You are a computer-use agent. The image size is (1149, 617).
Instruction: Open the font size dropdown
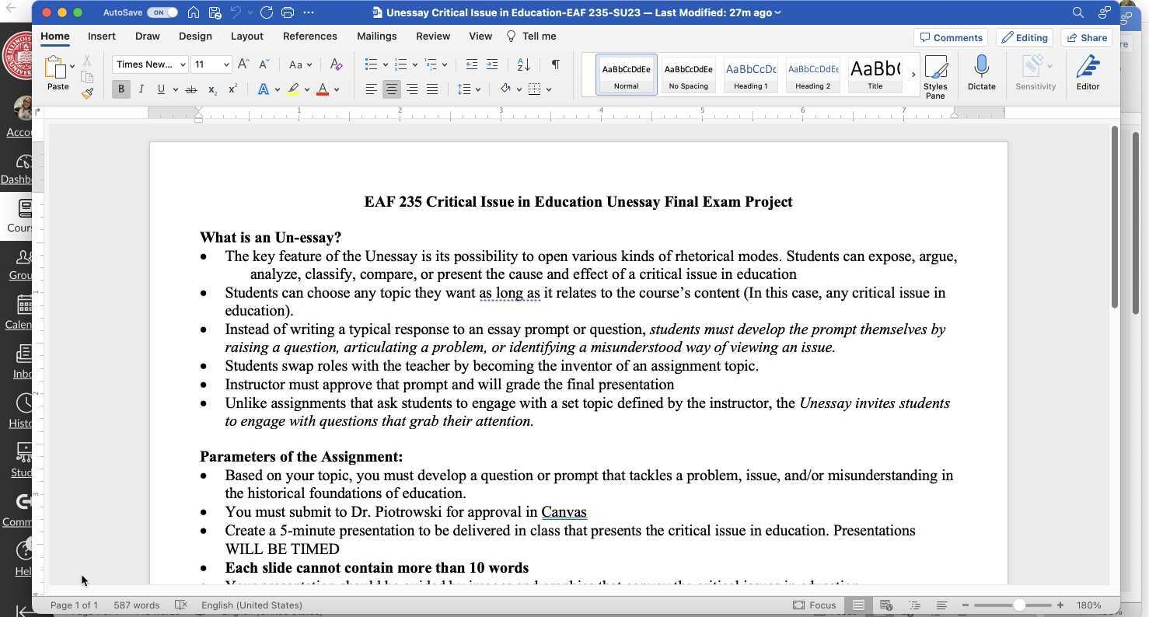click(225, 64)
